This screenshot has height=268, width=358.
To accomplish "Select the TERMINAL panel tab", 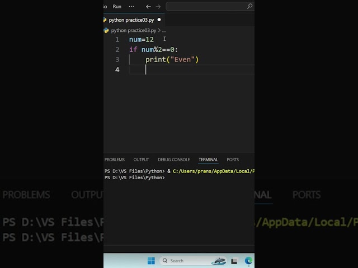I will 208,160.
